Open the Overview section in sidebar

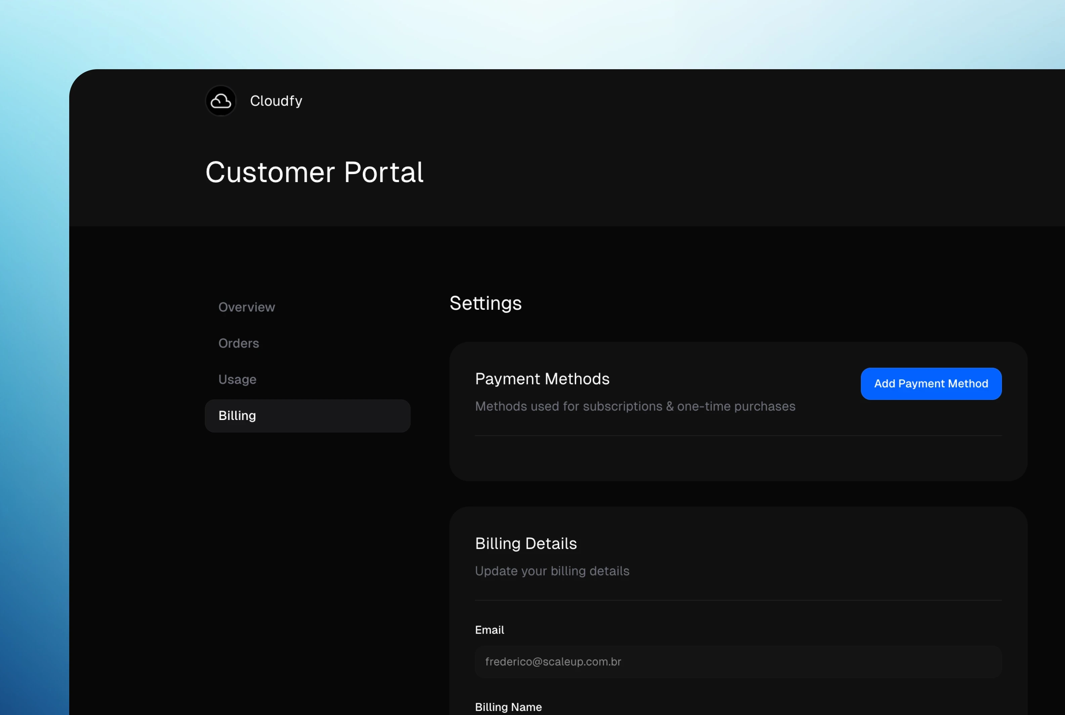(x=247, y=307)
